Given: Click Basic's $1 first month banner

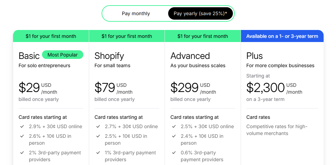Looking at the screenshot, I should pyautogui.click(x=51, y=36).
